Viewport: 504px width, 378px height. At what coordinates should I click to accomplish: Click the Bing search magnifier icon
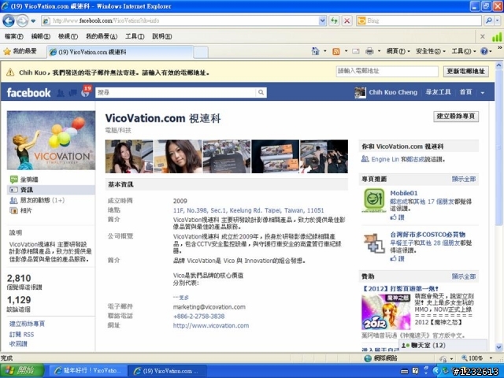pos(488,21)
